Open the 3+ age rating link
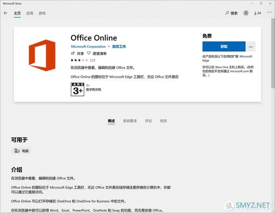This screenshot has width=275, height=213. (88, 85)
